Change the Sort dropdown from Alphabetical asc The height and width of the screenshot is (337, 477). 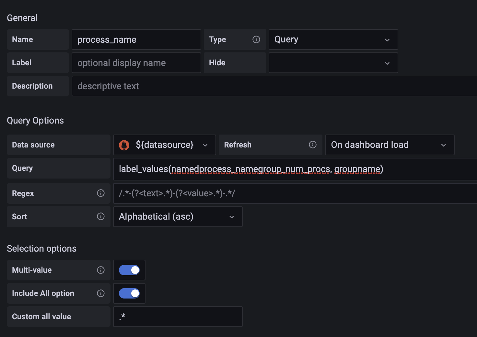[178, 217]
